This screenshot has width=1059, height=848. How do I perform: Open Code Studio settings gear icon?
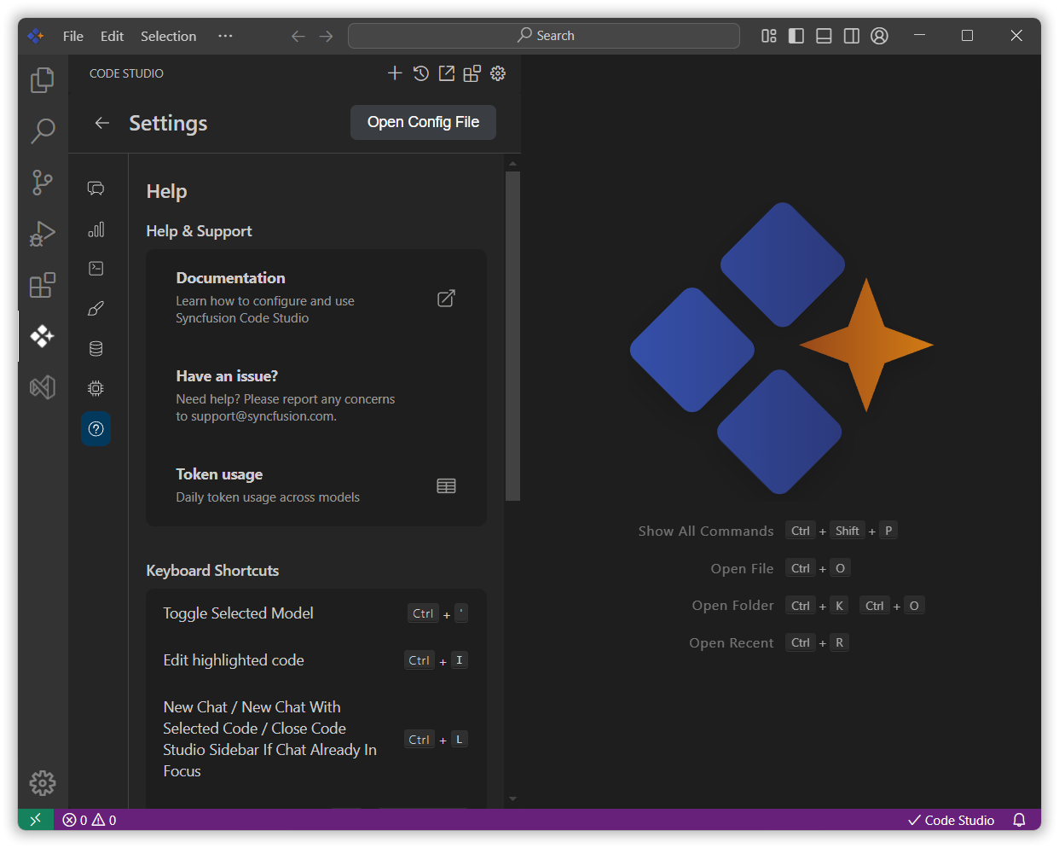pos(498,73)
